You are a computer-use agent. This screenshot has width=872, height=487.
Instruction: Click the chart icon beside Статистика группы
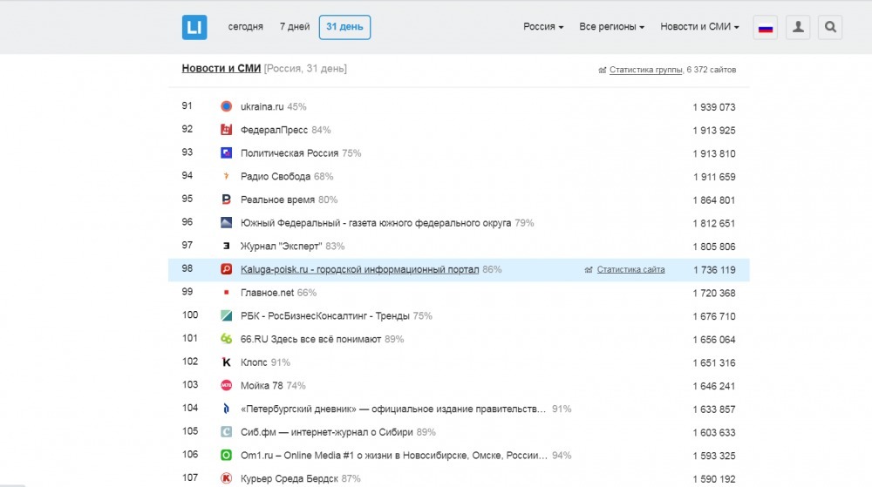click(603, 70)
